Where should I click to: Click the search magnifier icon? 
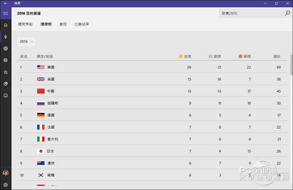287,13
